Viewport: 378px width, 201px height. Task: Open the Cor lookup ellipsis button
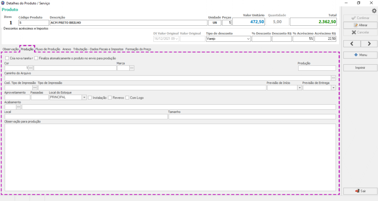(31, 68)
